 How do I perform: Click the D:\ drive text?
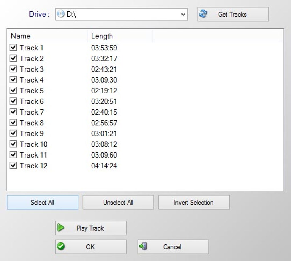pyautogui.click(x=71, y=14)
